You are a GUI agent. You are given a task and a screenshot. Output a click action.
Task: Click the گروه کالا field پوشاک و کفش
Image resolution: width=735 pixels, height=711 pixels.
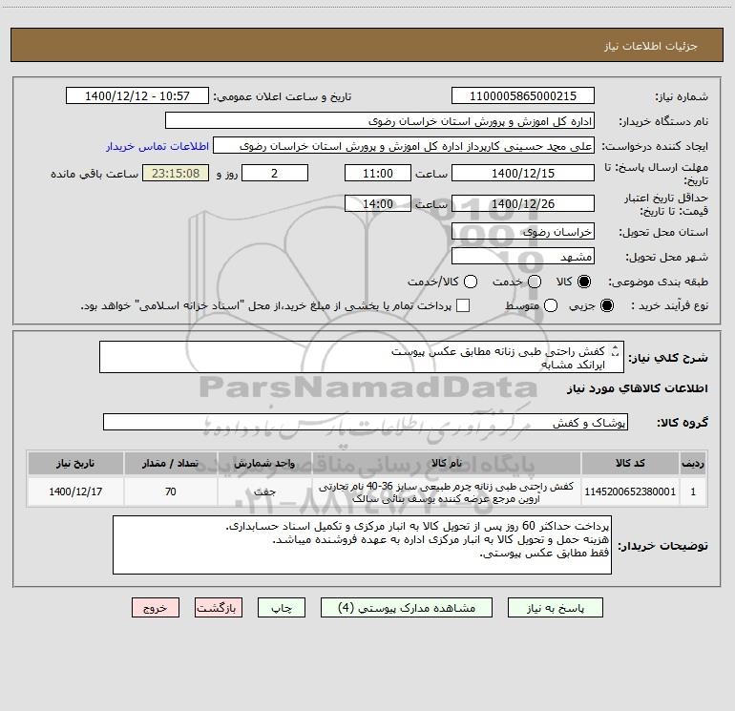click(366, 422)
